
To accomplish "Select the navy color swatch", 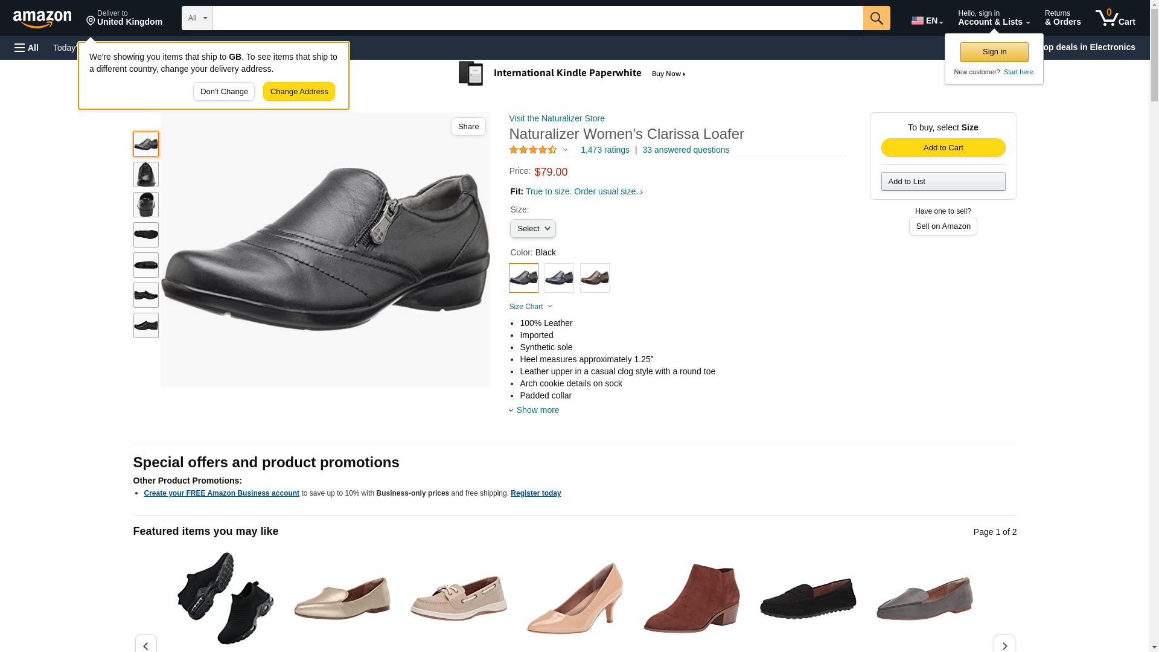I will point(559,278).
